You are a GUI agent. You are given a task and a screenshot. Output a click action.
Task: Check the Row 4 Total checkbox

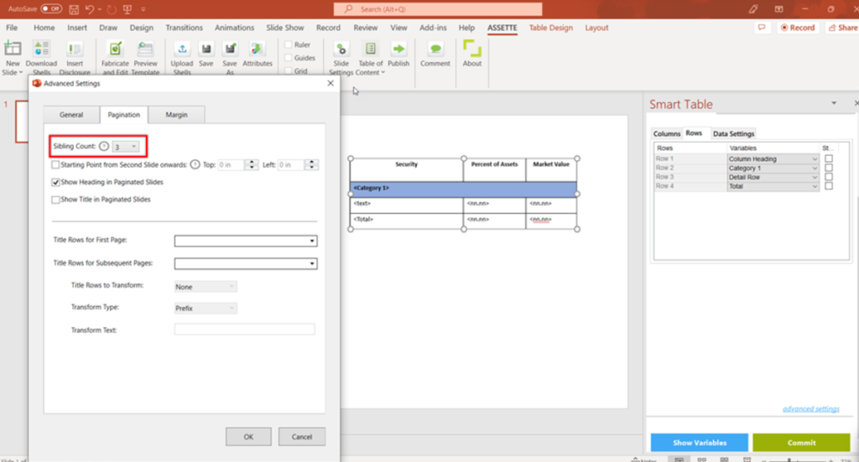[828, 186]
